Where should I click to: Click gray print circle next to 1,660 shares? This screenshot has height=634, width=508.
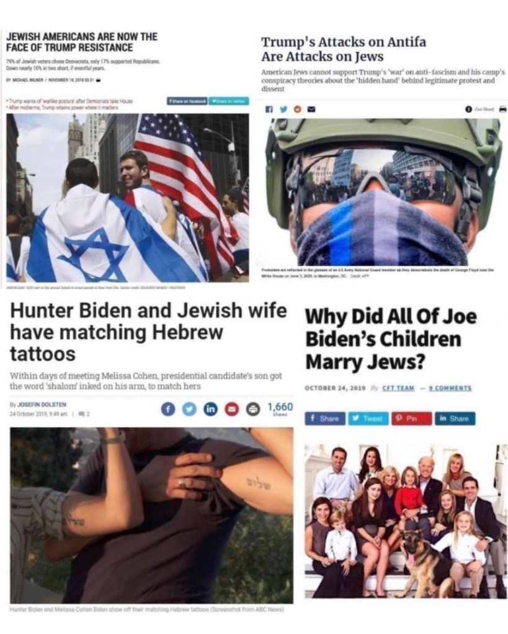coord(254,409)
